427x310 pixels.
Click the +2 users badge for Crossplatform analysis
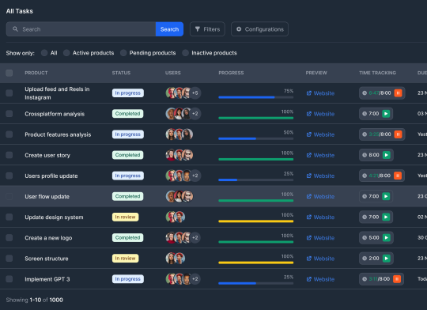click(x=195, y=114)
